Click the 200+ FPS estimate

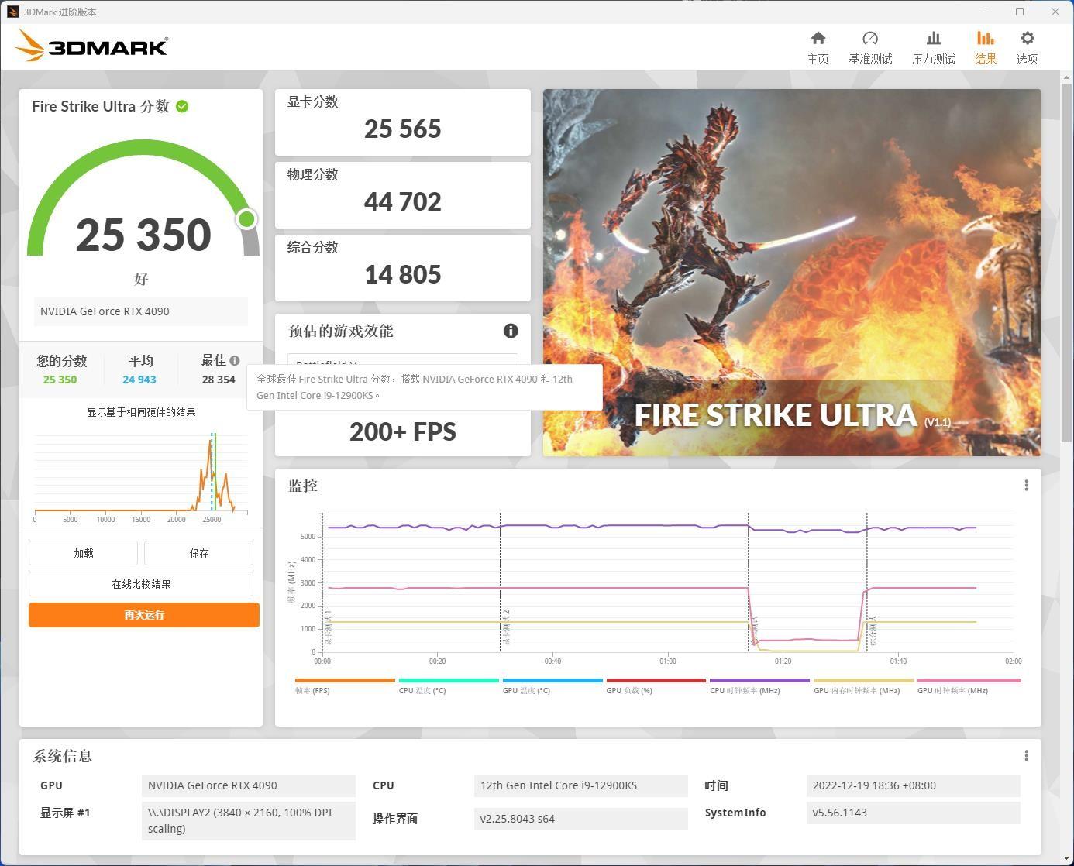click(403, 431)
